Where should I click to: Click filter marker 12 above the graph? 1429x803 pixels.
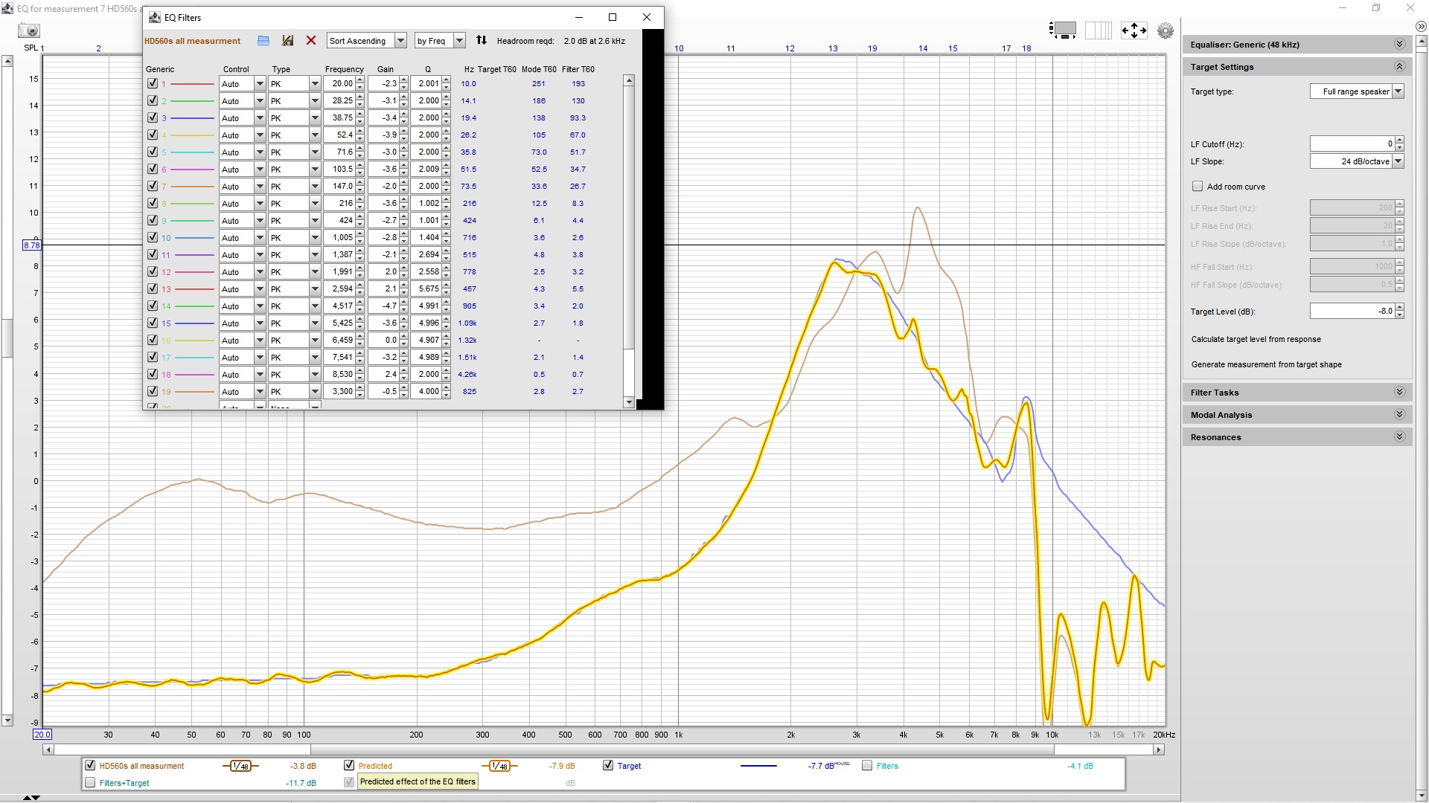[790, 48]
